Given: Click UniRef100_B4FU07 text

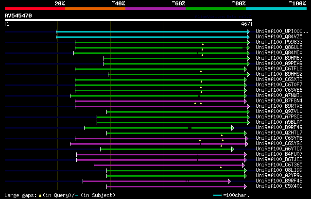Looking at the screenshot, I should 279,154.
